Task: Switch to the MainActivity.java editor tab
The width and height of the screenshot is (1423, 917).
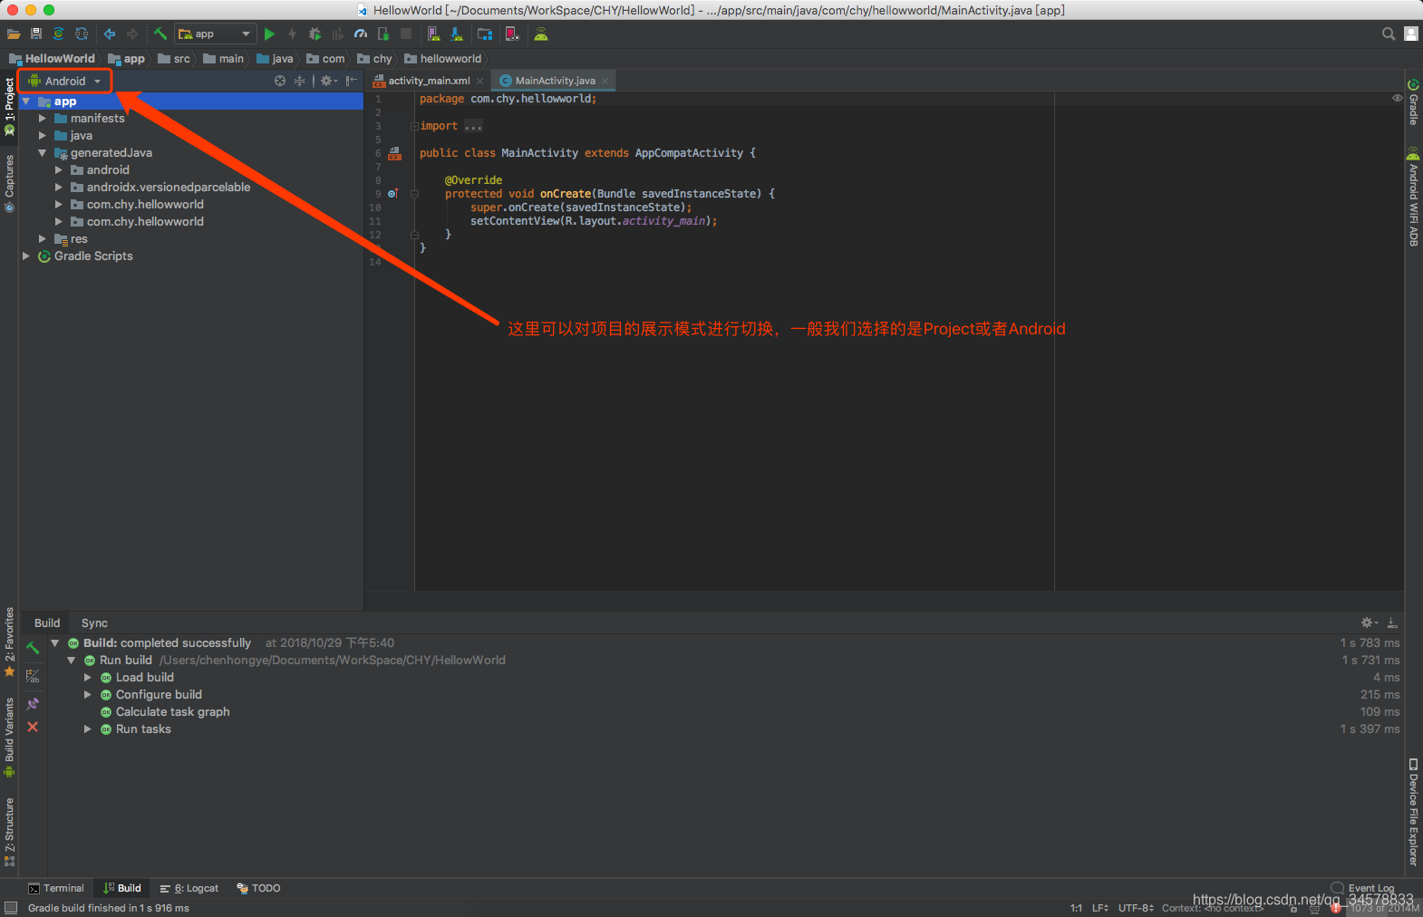Action: (x=555, y=81)
